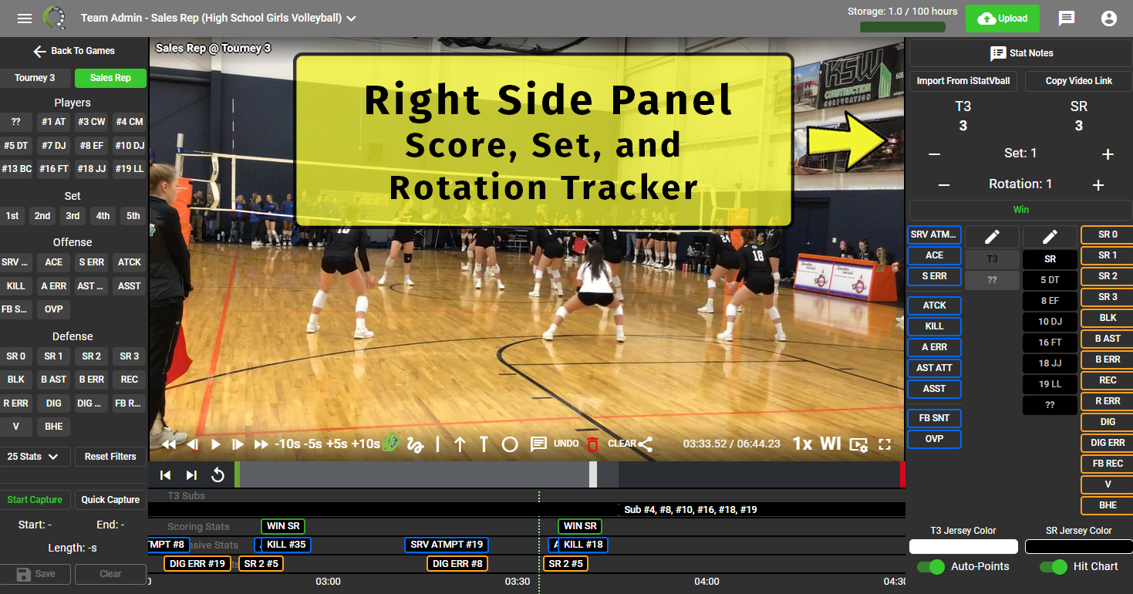
Task: Decrease the Rotation number
Action: pyautogui.click(x=943, y=185)
